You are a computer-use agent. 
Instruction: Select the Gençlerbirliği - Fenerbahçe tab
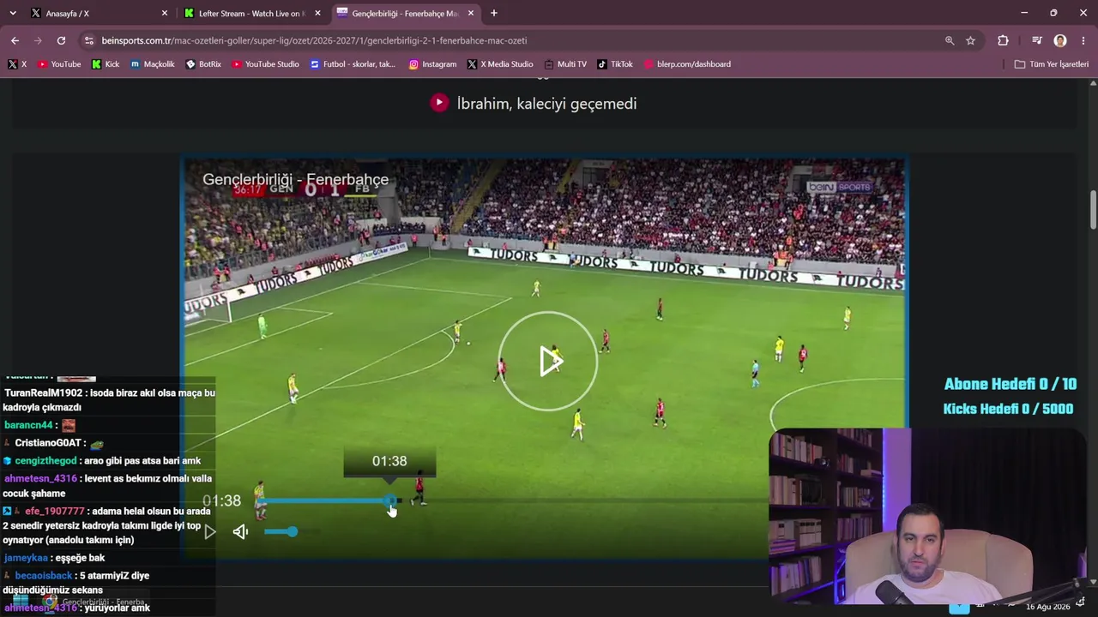click(405, 13)
